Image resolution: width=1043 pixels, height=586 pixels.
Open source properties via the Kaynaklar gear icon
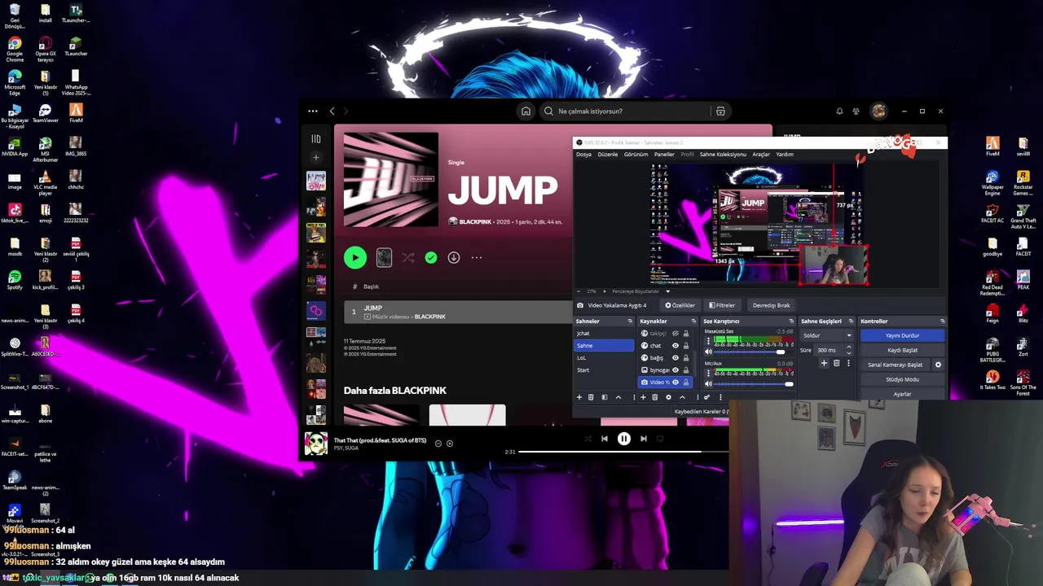pos(668,397)
